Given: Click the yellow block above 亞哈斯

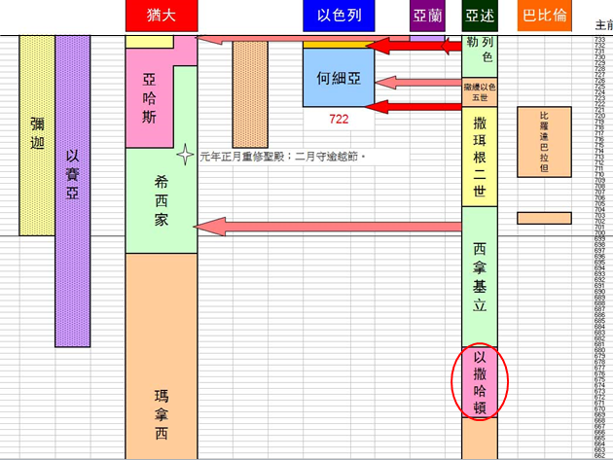Looking at the screenshot, I should tap(149, 42).
